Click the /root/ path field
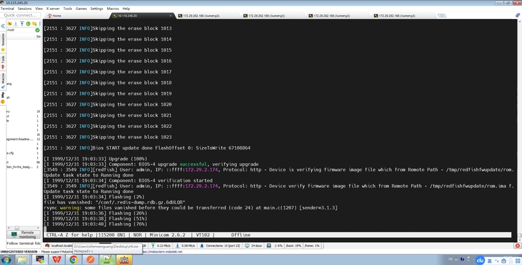Screen dimensions: 522x265 (x=20, y=30)
